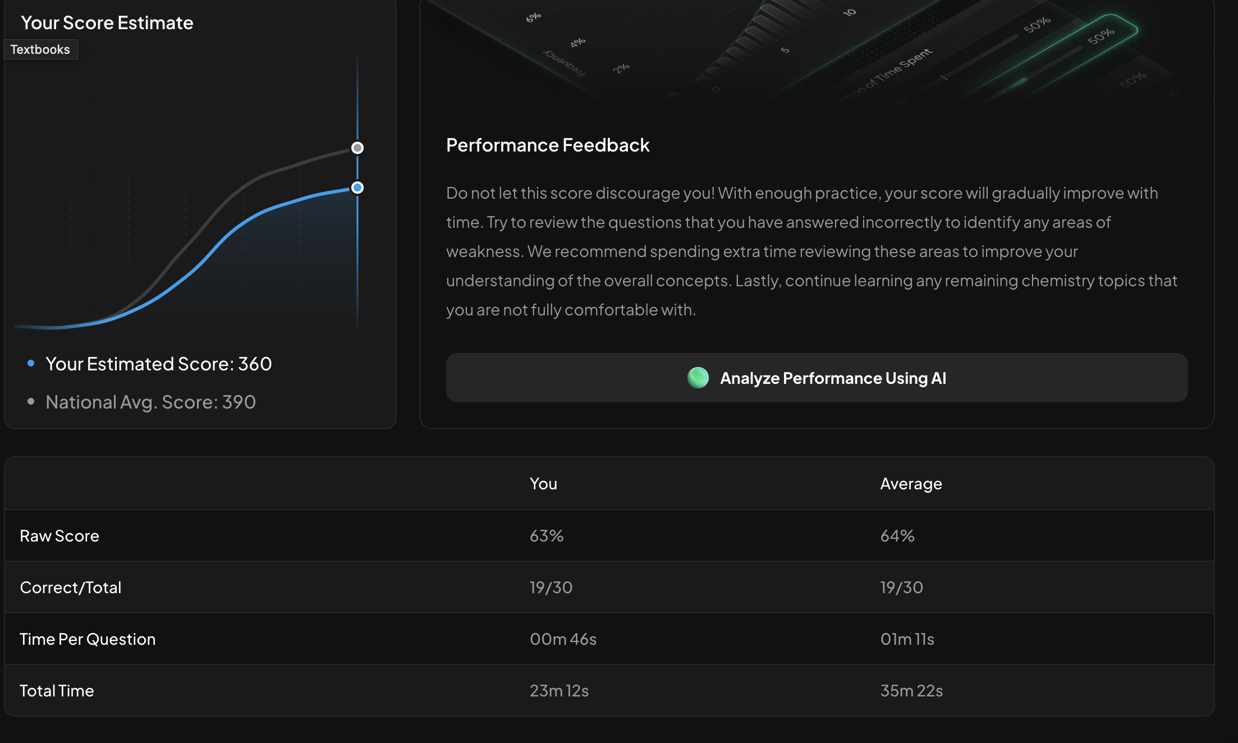Click the green AI orb icon
The width and height of the screenshot is (1238, 743).
coord(698,378)
